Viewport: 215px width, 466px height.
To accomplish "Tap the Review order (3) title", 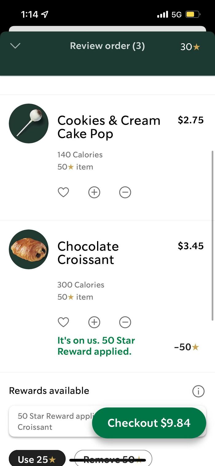I will 107,46.
